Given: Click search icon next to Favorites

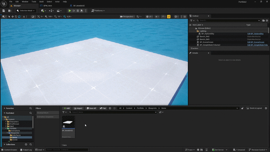Looking at the screenshot, I should pos(30,108).
